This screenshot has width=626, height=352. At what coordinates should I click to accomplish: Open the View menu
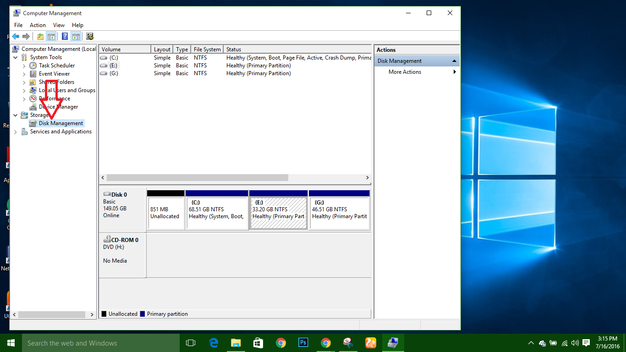[59, 25]
